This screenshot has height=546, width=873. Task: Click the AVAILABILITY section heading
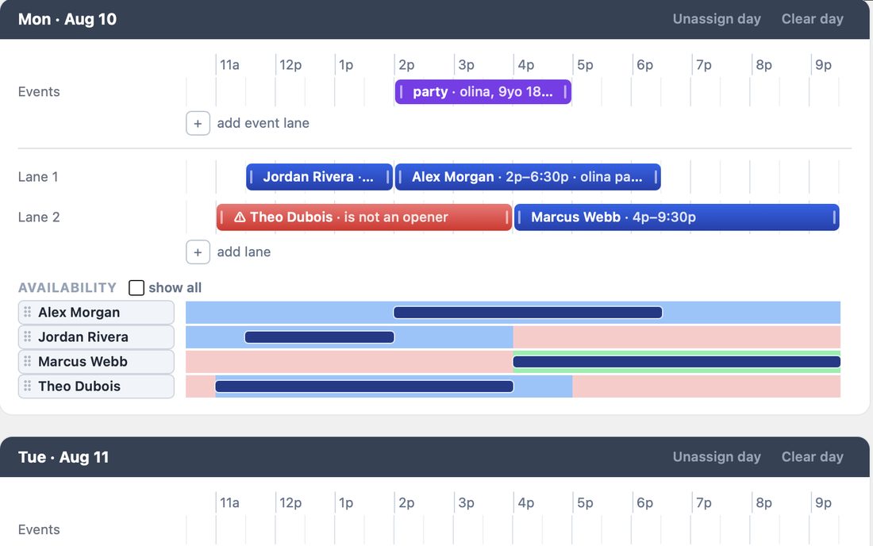coord(67,288)
